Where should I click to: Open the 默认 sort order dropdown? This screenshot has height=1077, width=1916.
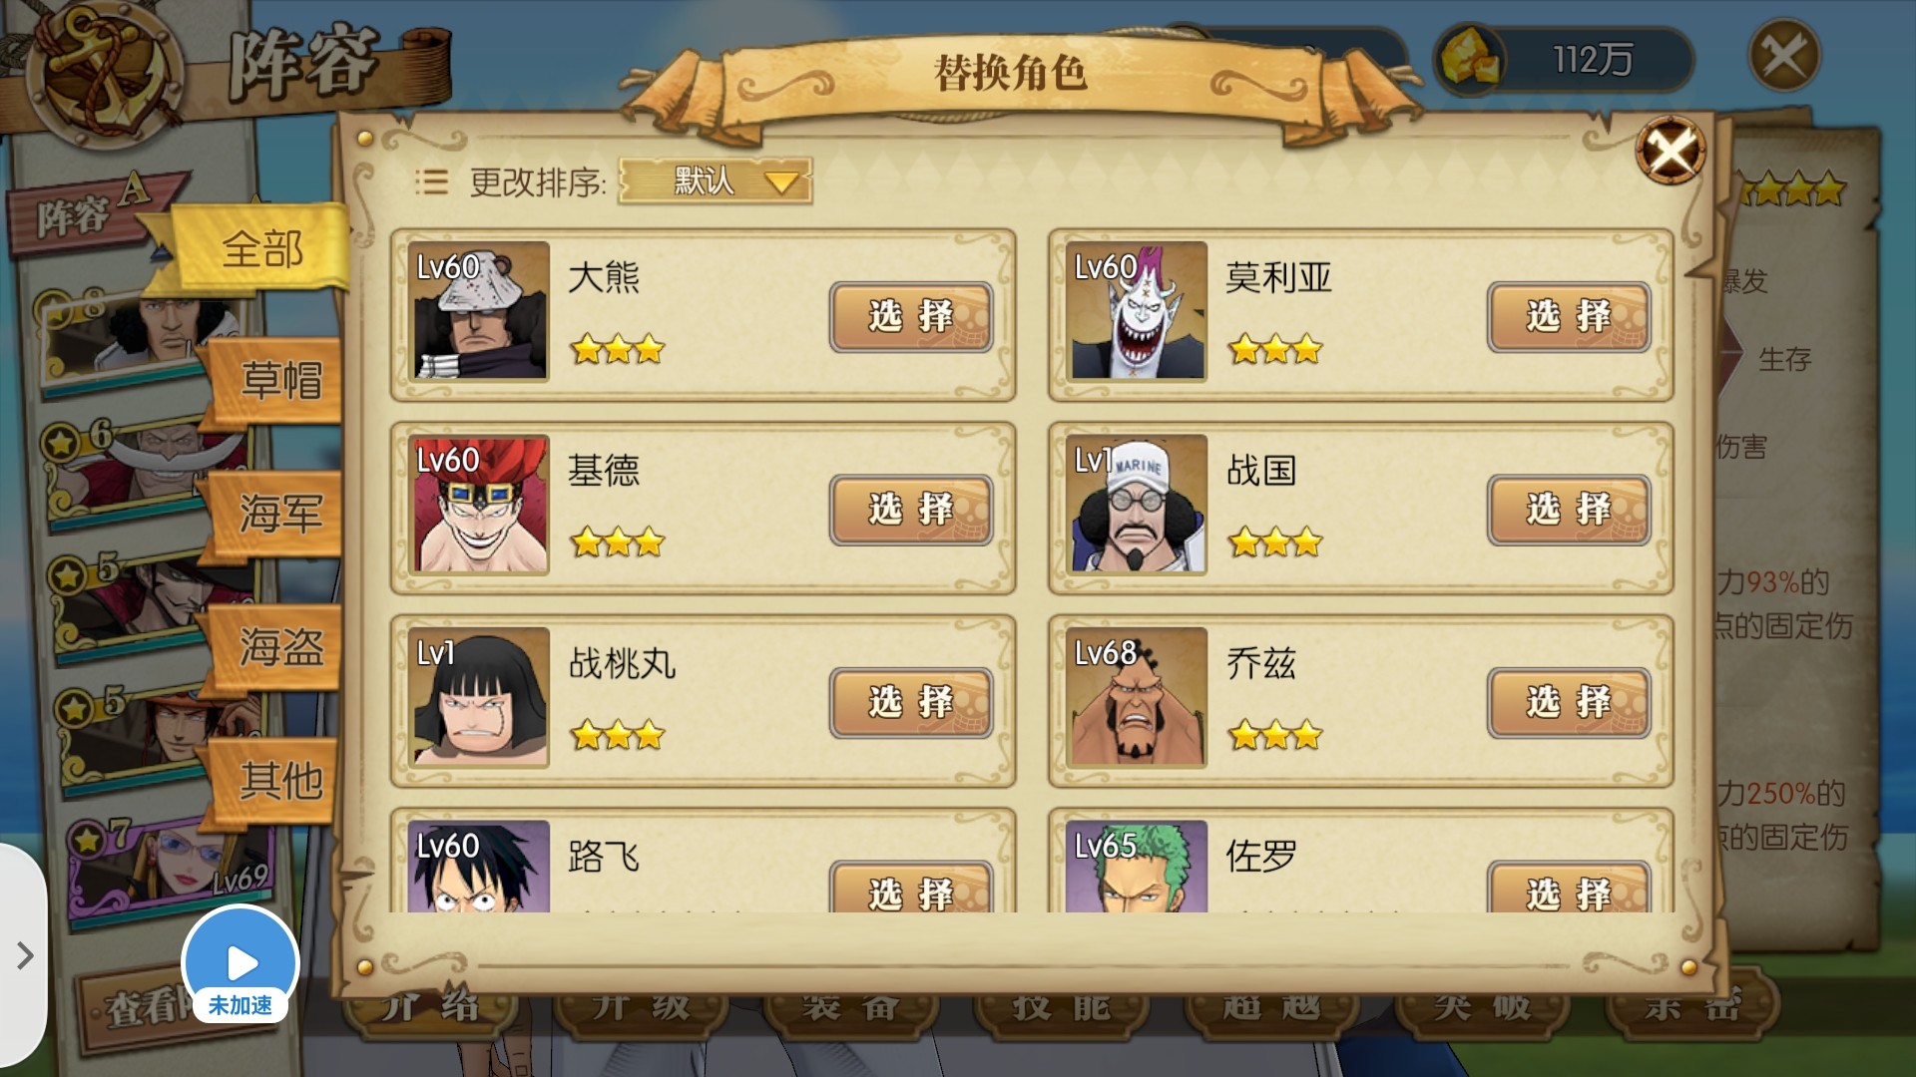click(715, 181)
